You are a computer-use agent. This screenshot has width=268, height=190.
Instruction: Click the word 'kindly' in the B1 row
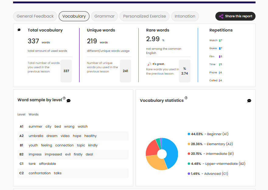[x=93, y=145]
